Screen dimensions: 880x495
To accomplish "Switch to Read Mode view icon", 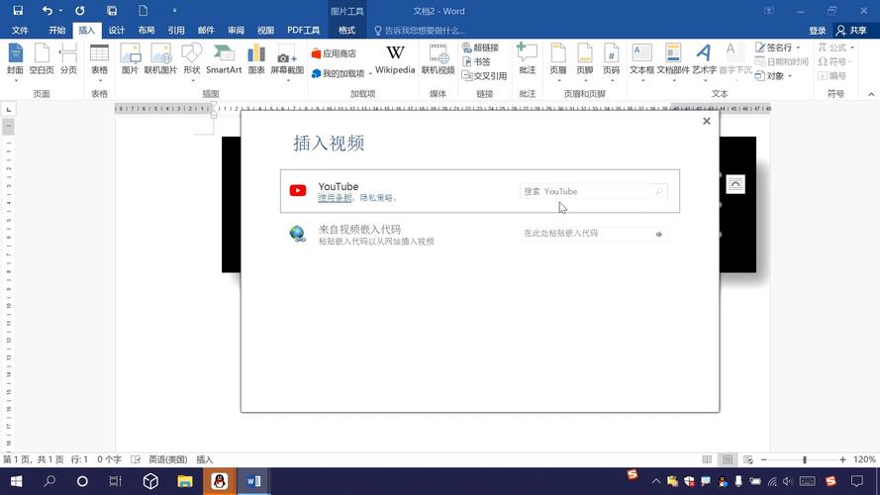I will (707, 459).
